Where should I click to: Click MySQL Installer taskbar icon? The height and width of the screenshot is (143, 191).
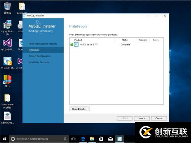tap(120, 139)
